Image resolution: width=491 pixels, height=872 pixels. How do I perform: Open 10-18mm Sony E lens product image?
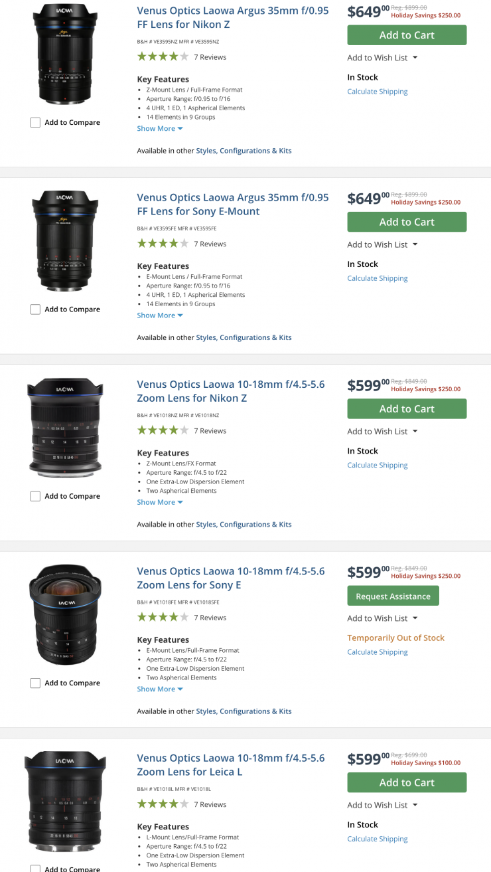(x=65, y=614)
